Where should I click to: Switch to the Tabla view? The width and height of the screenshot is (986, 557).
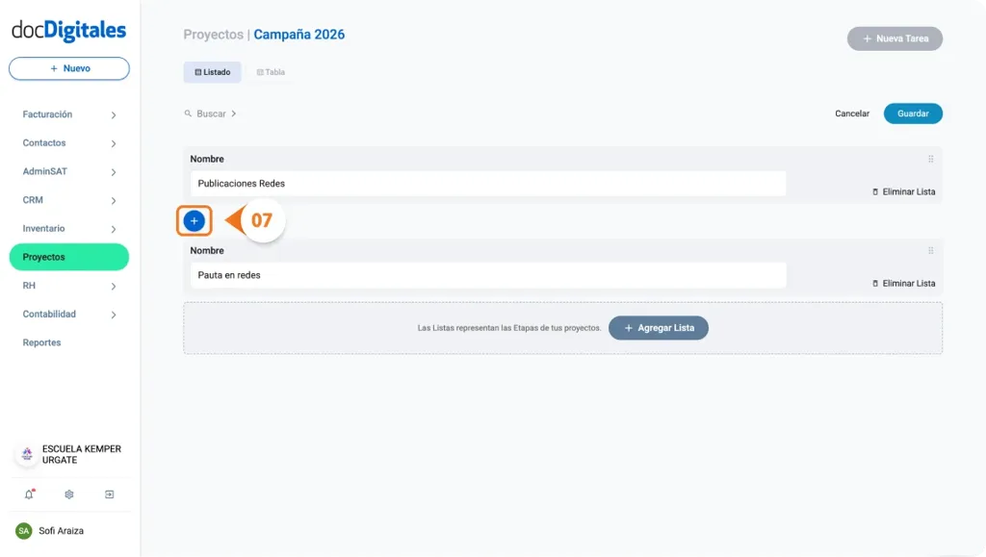click(x=270, y=71)
